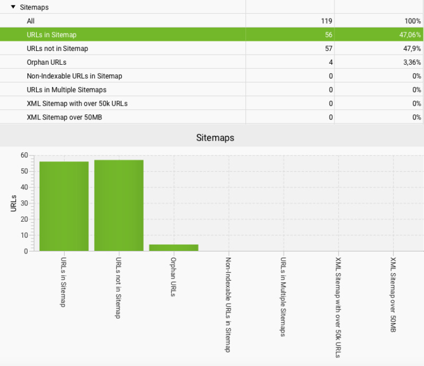424x366 pixels.
Task: Click the XML Sitemap over 50MB row
Action: coord(65,118)
